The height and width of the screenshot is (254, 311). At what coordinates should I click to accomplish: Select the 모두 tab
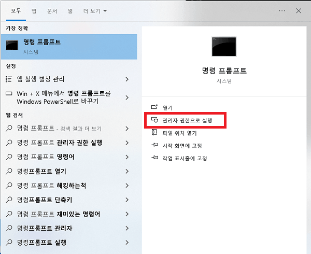[x=16, y=11]
